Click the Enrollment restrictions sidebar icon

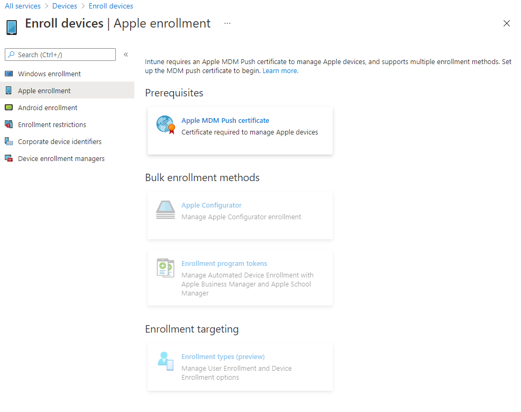(x=9, y=124)
